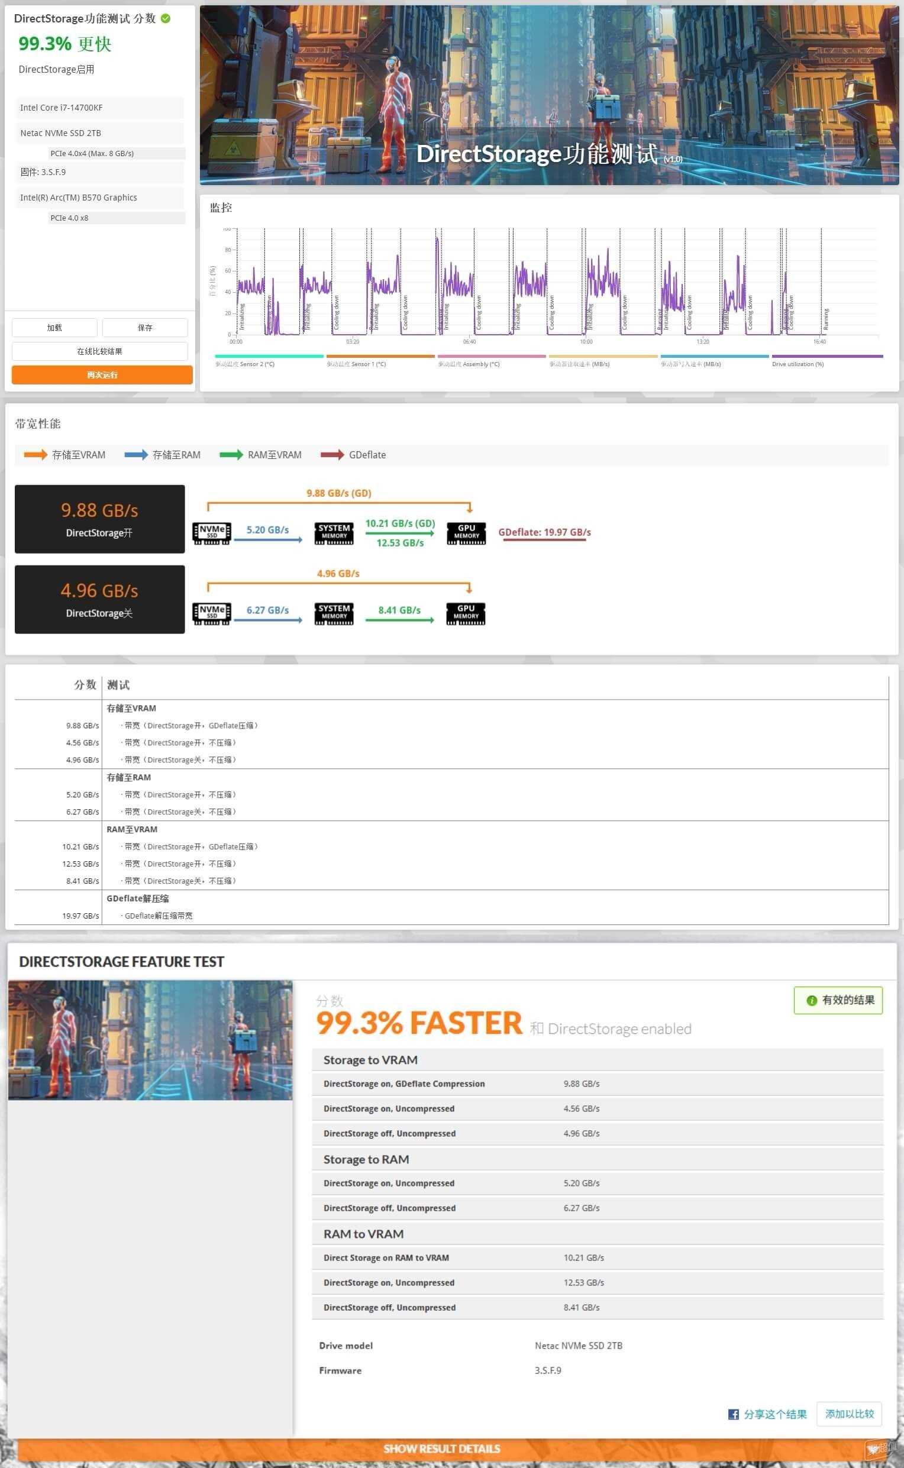The width and height of the screenshot is (904, 1468).
Task: Click the Drive model Netac NVMe SSD 2TB value
Action: click(578, 1346)
